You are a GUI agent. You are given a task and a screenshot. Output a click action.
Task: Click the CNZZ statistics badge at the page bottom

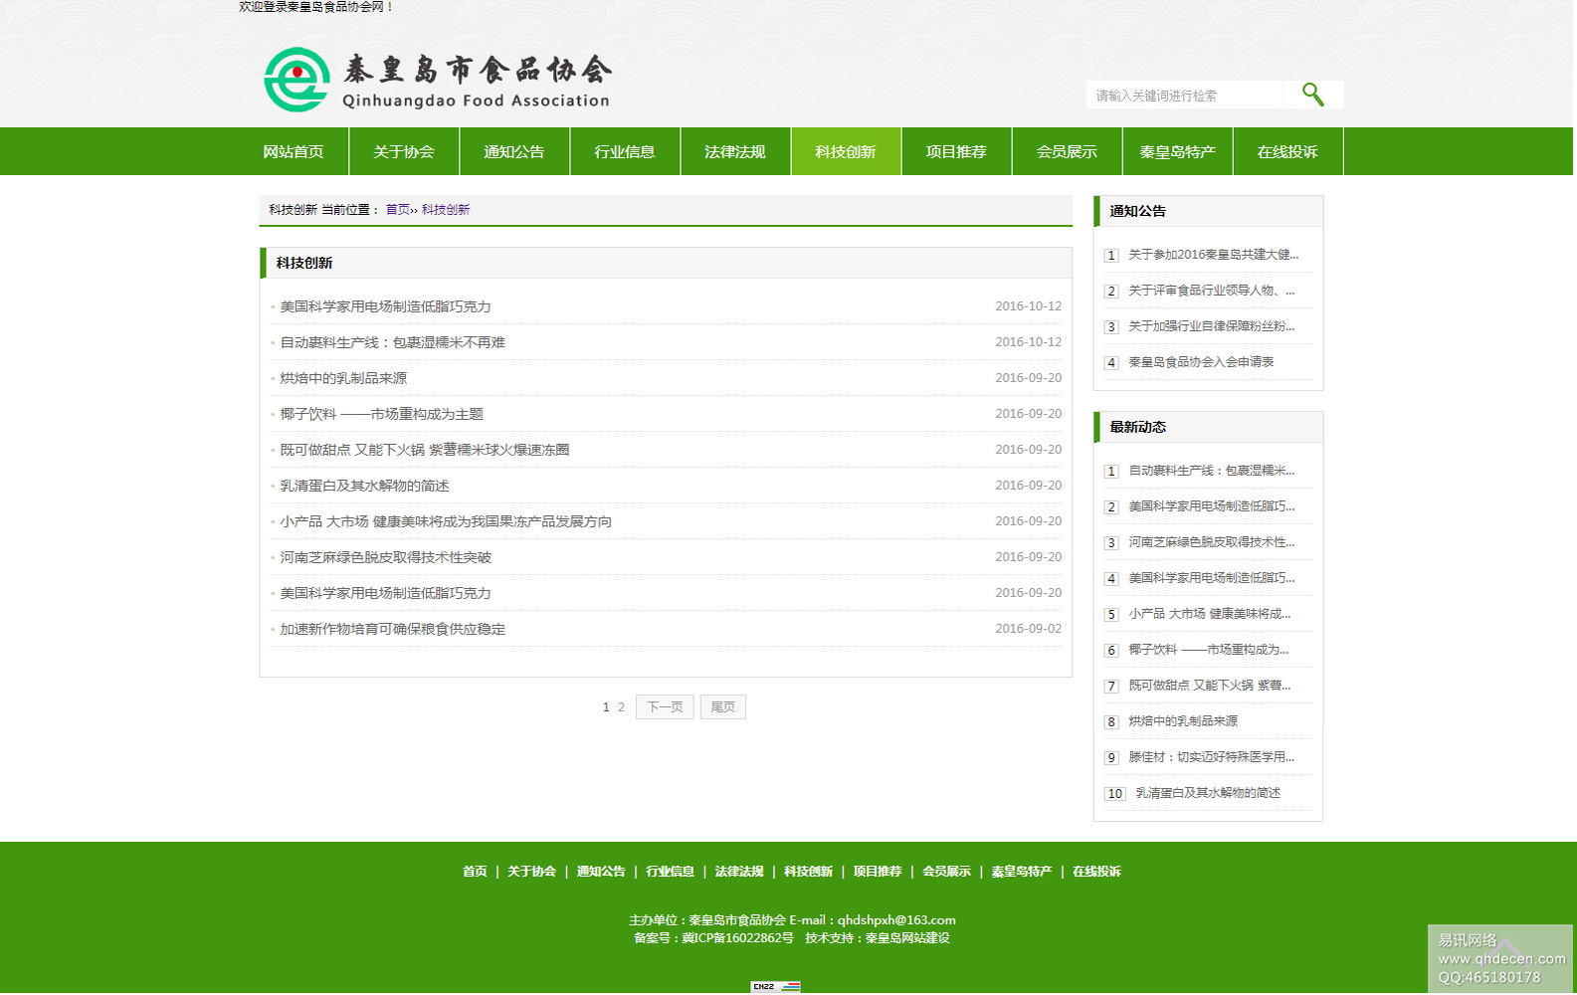pos(775,986)
